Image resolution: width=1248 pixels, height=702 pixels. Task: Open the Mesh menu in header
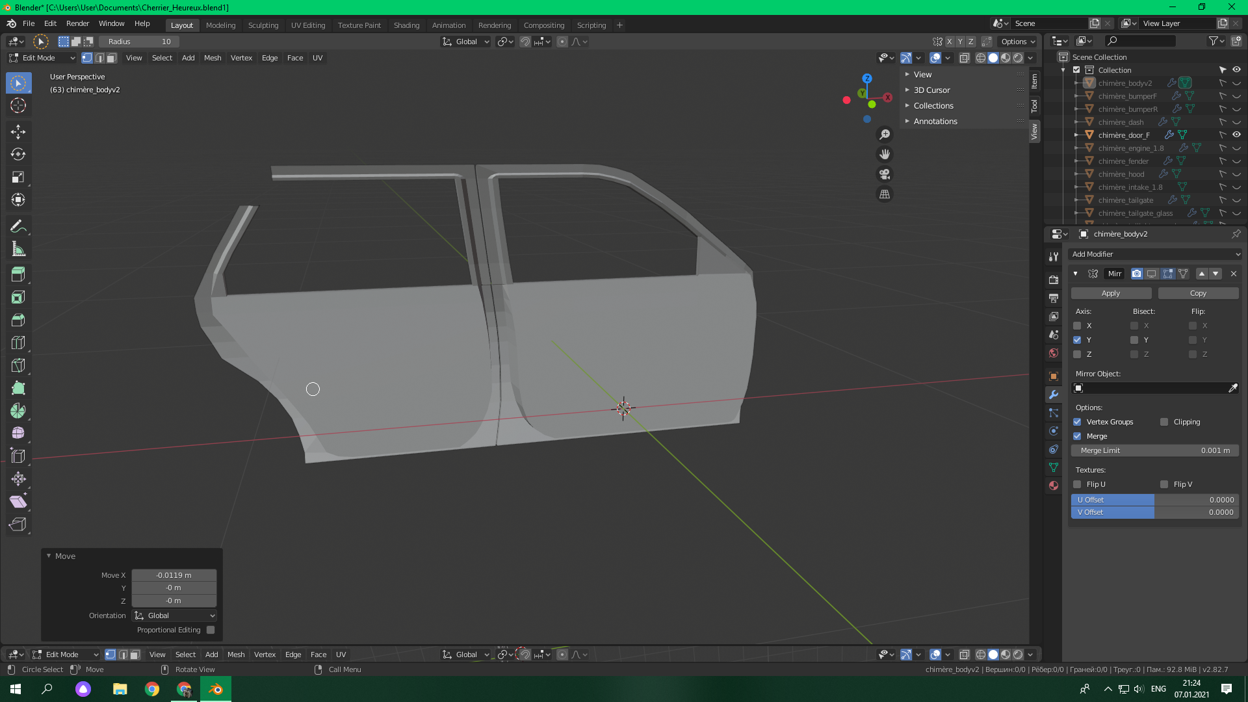(213, 58)
